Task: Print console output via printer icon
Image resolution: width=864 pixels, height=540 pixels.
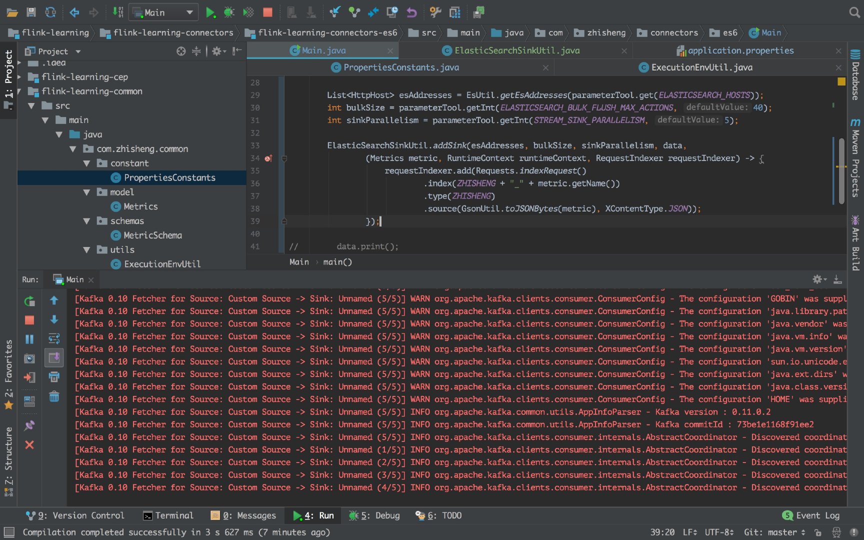Action: pyautogui.click(x=54, y=377)
